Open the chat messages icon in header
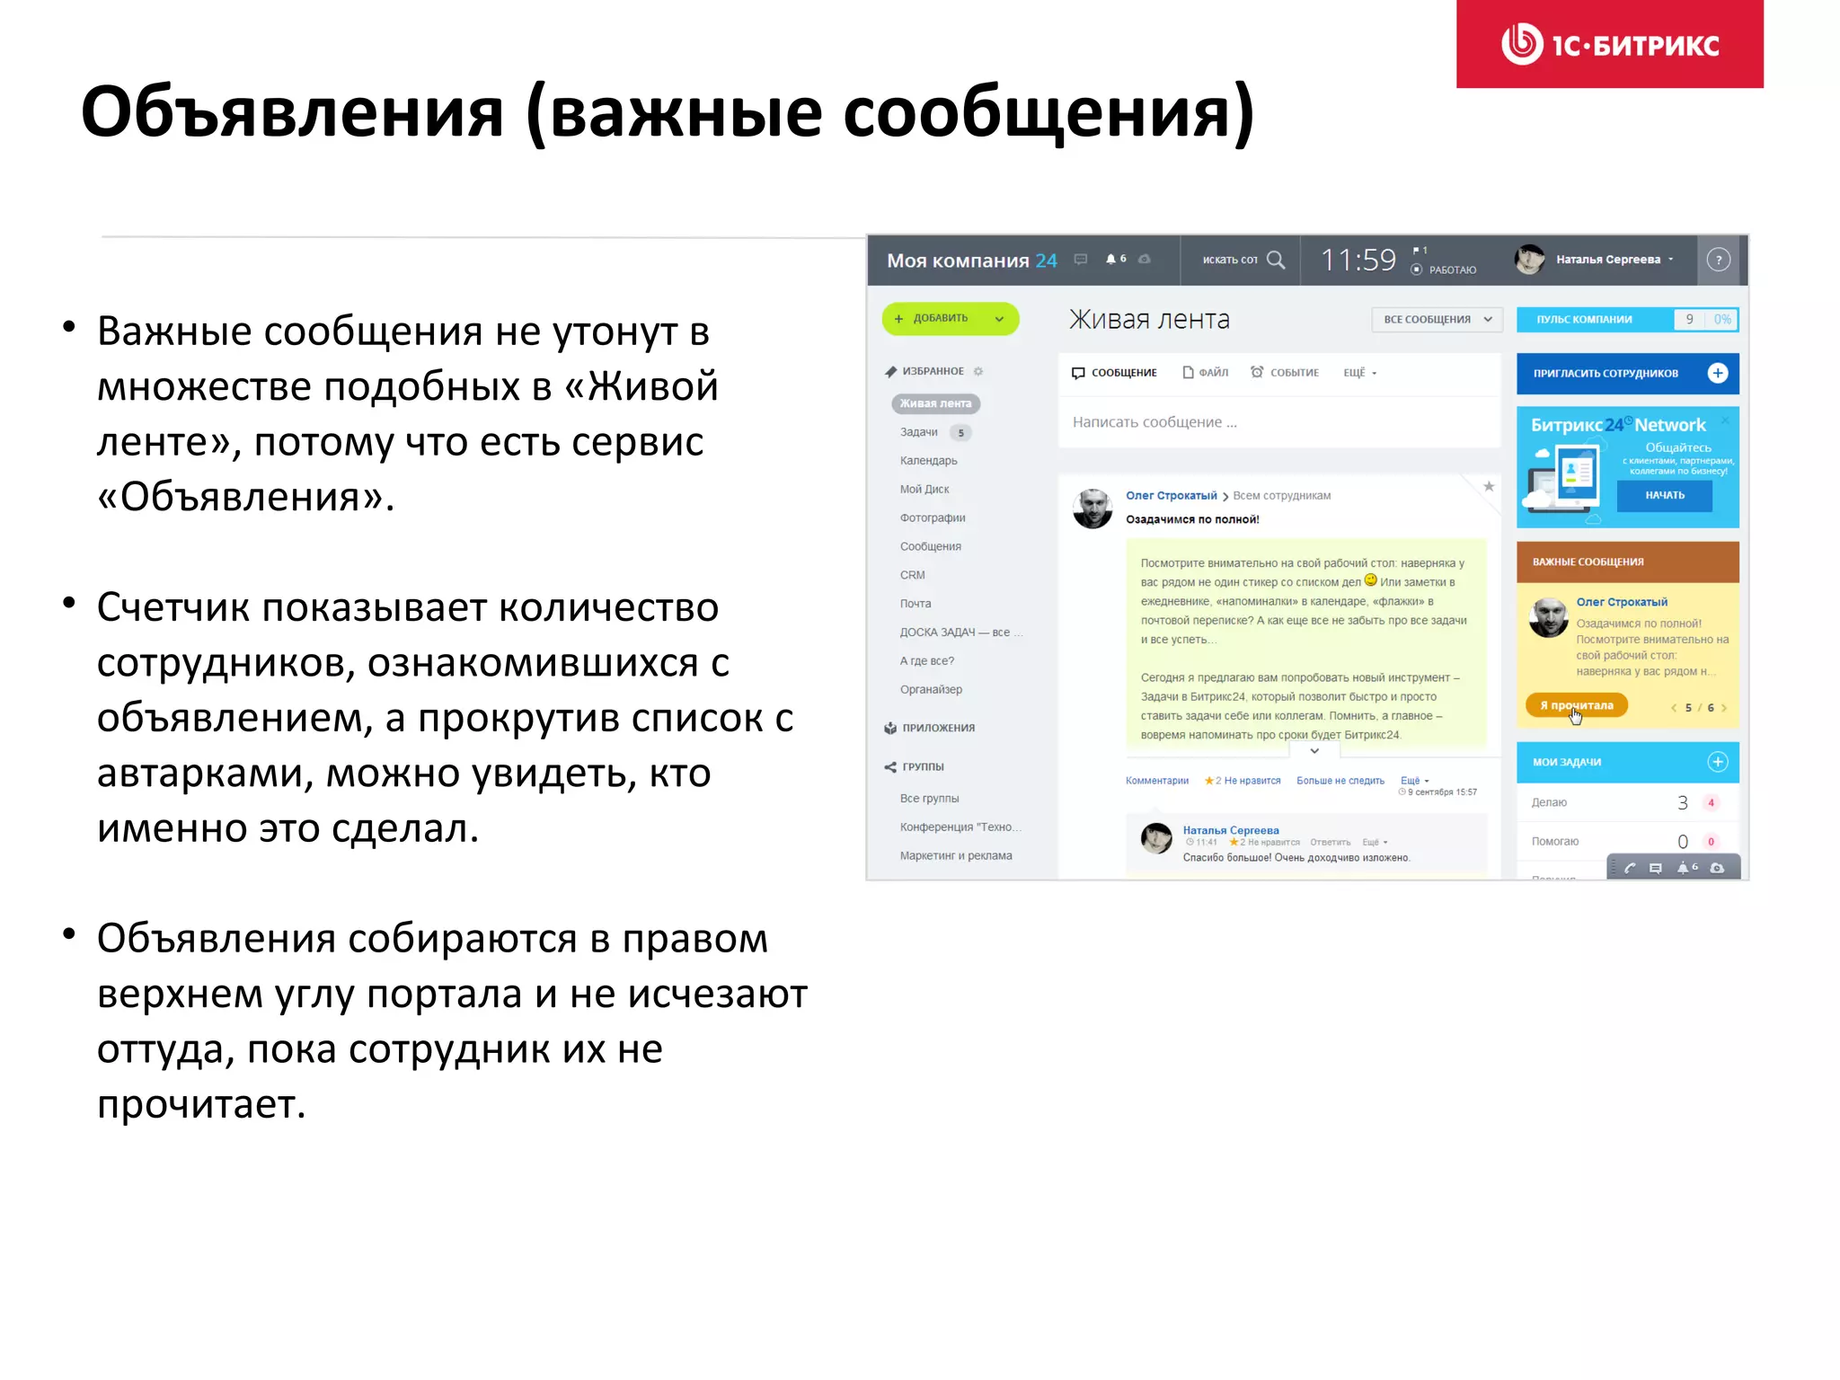Viewport: 1840px width, 1380px height. pos(1081,260)
